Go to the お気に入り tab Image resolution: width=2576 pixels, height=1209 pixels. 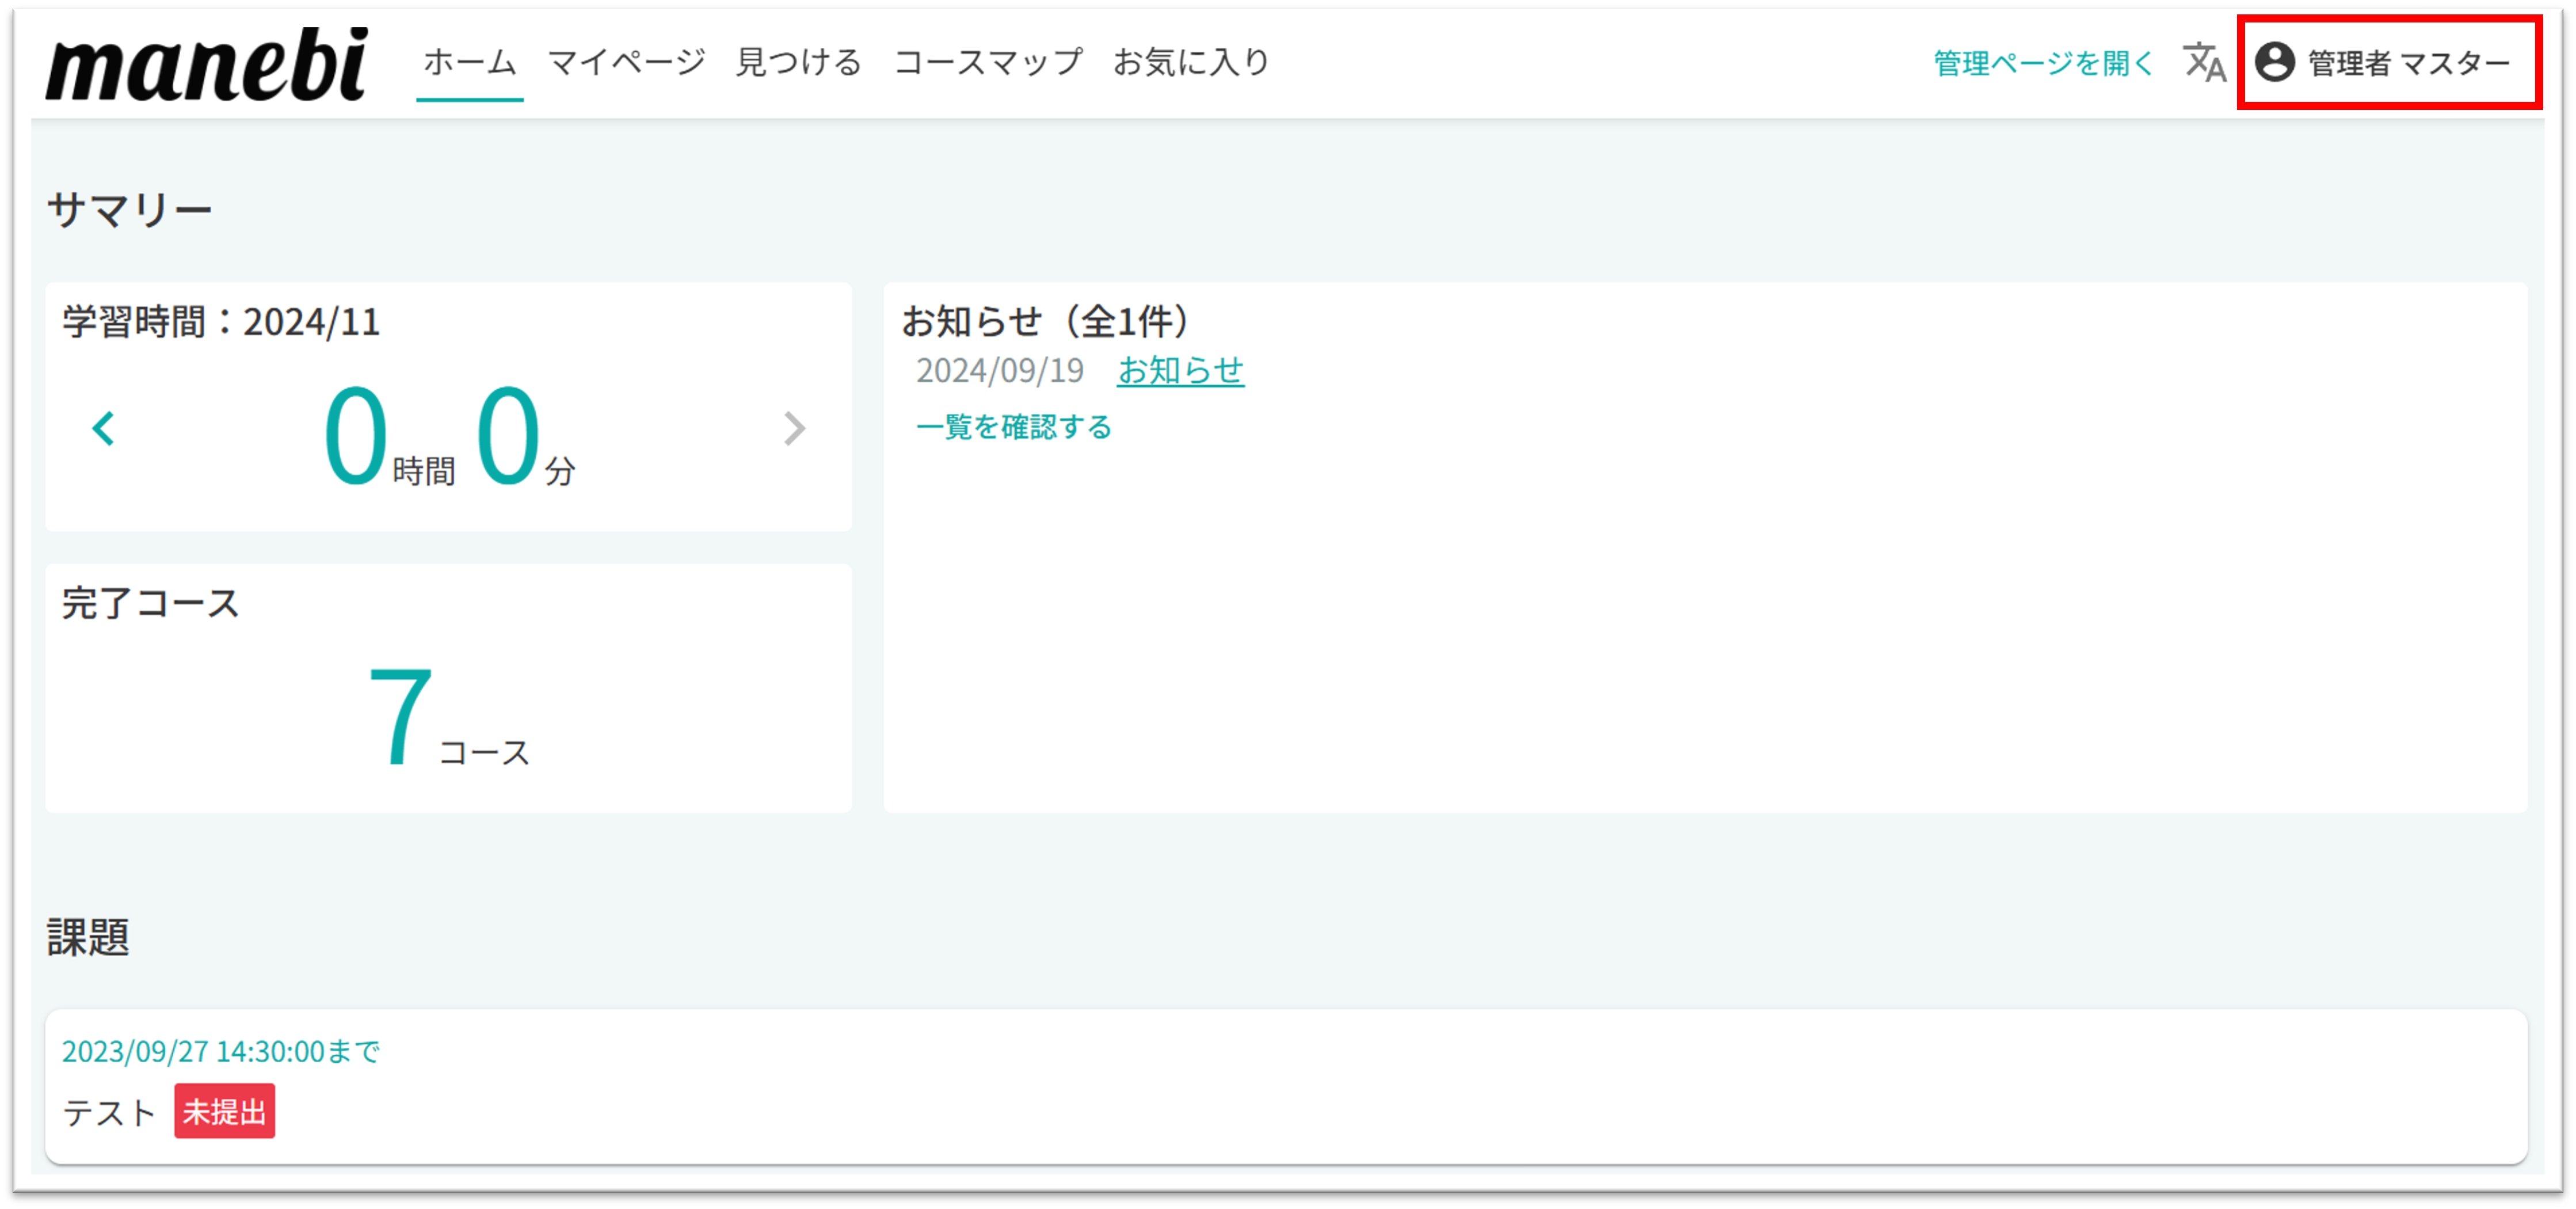click(x=1191, y=62)
